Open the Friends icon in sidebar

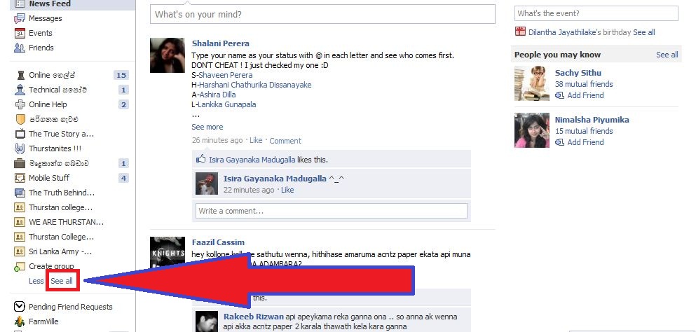point(20,48)
